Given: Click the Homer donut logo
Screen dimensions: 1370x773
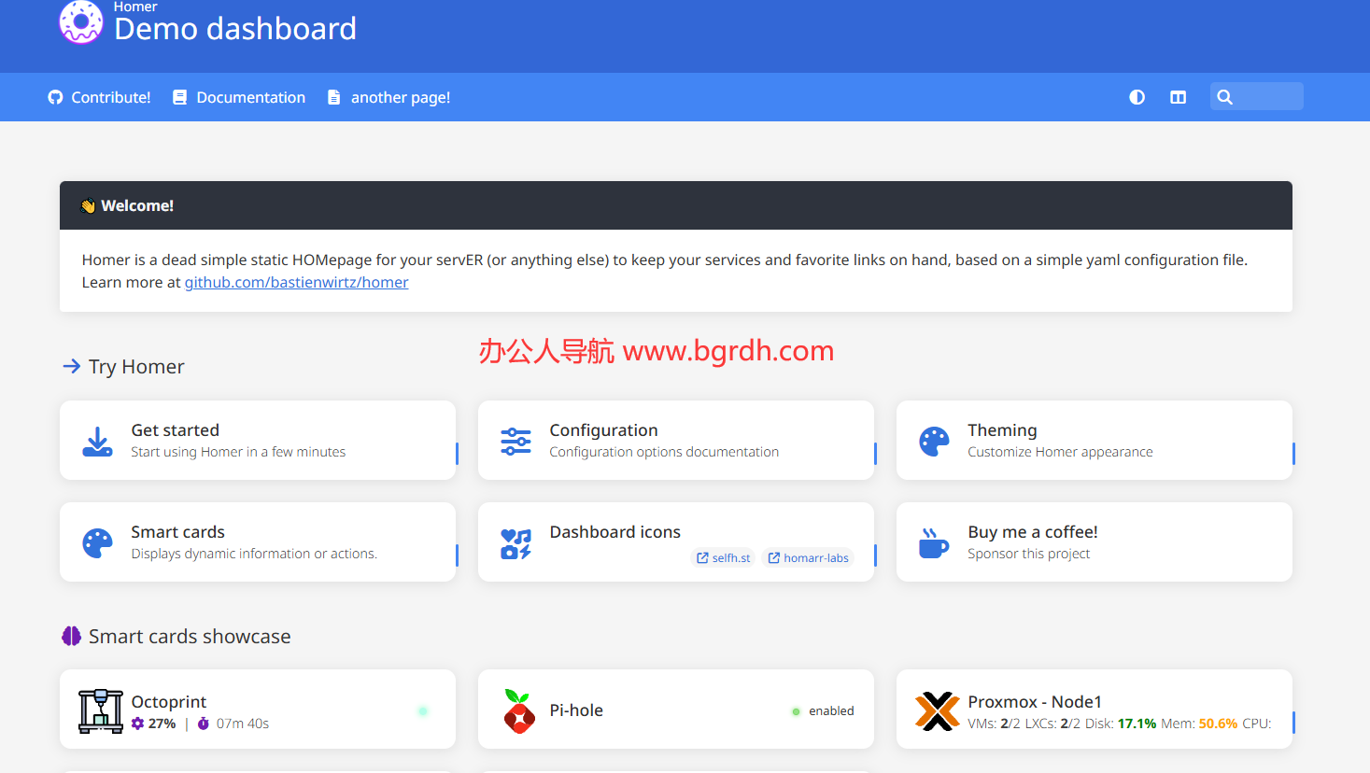Looking at the screenshot, I should click(81, 21).
